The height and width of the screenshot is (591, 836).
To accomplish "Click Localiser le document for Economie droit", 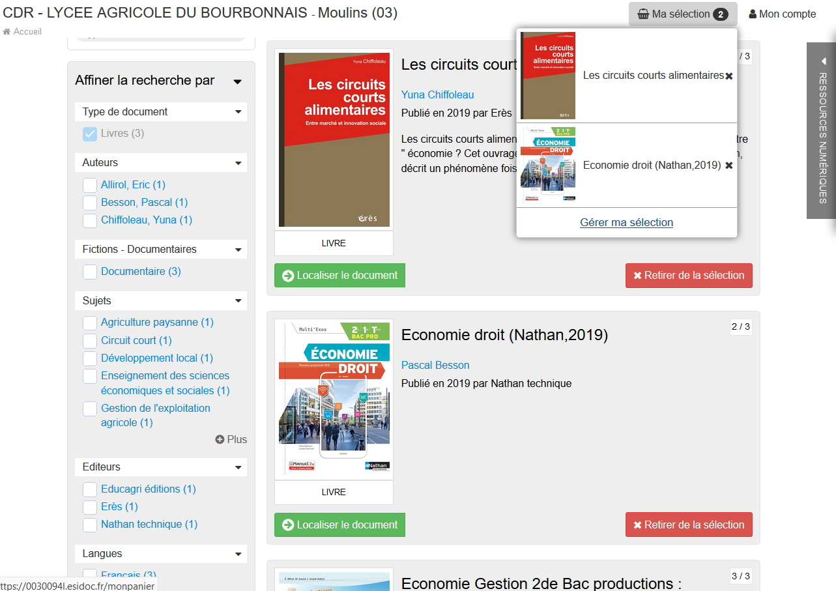I will point(339,525).
